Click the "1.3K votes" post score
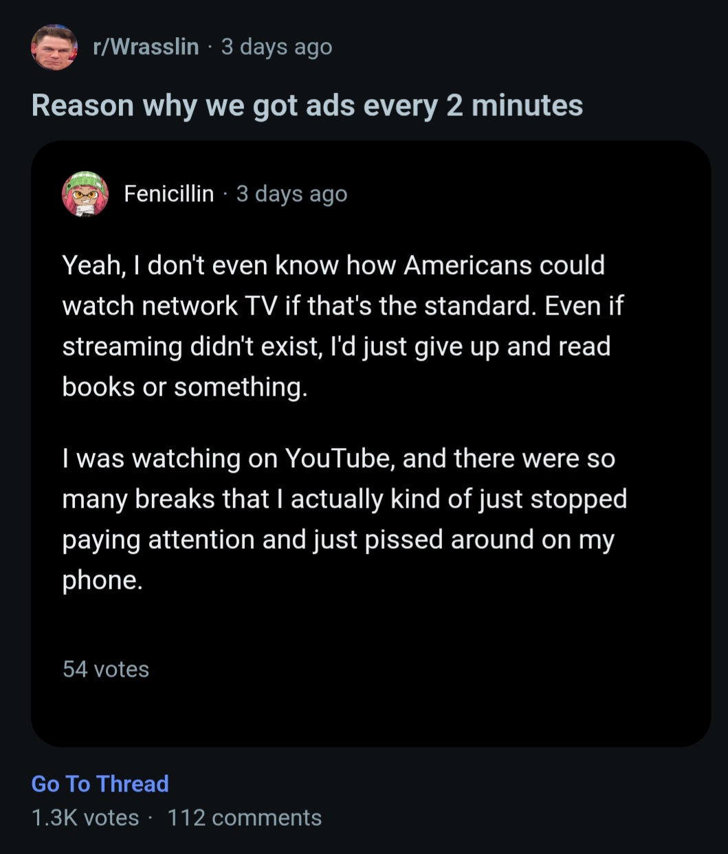Screen dimensions: 728x854 85,818
